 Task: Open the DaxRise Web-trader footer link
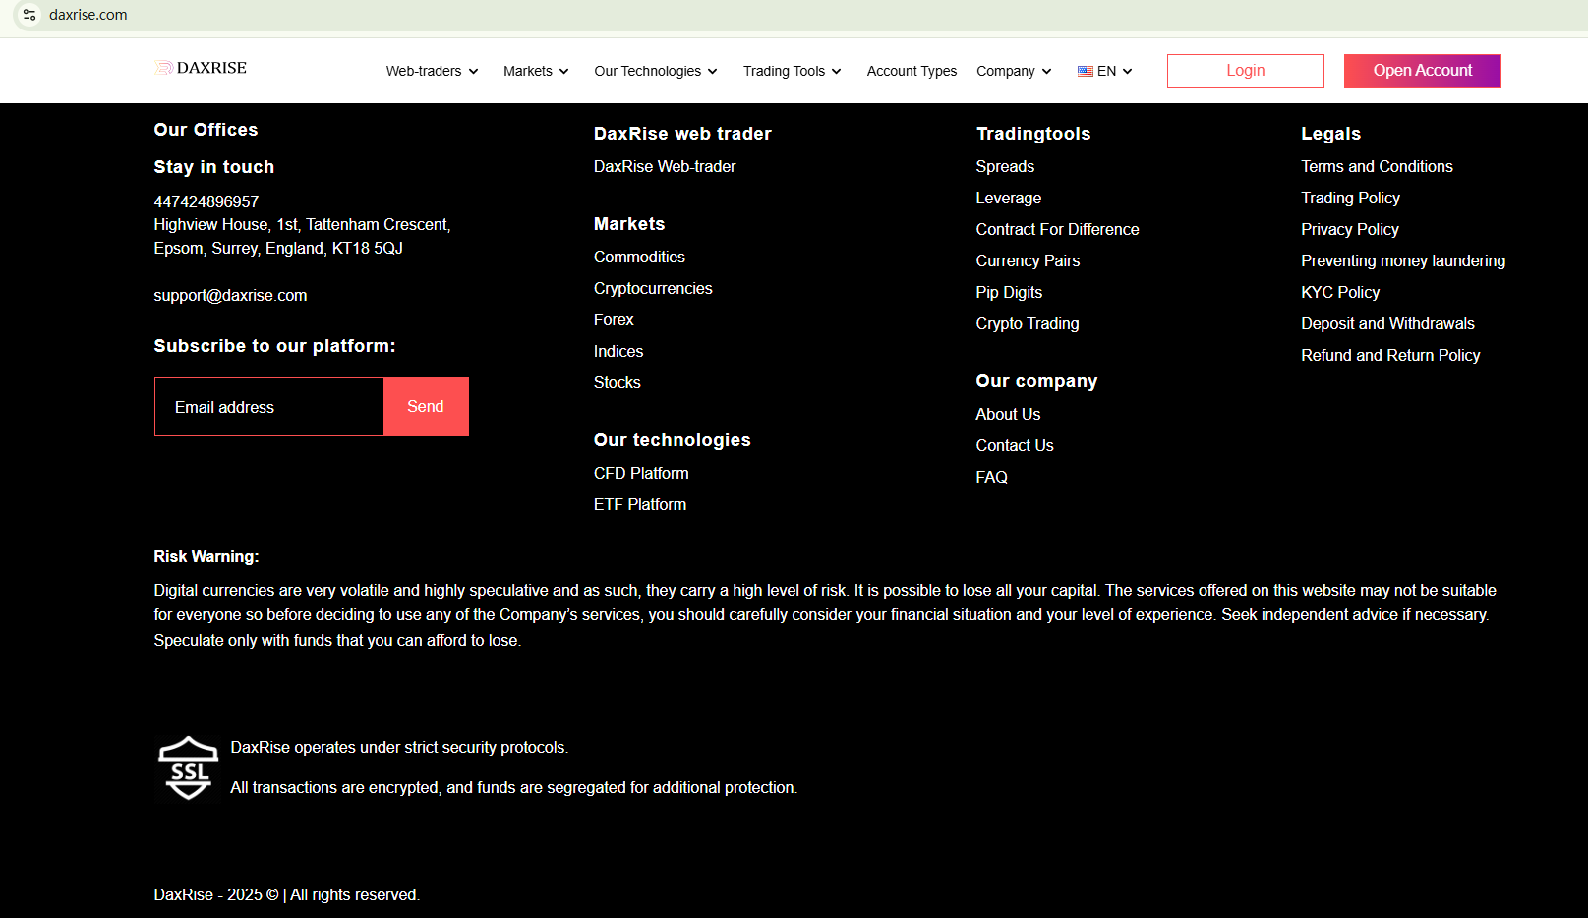[x=665, y=167]
